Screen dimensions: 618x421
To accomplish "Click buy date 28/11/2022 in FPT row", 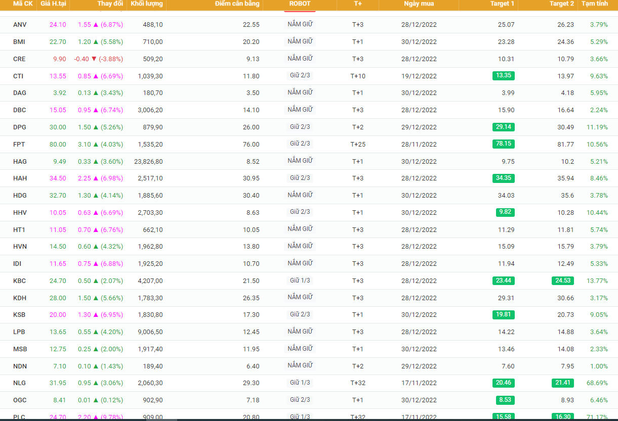I will tap(419, 145).
